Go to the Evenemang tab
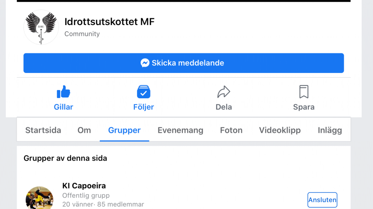 click(x=180, y=130)
